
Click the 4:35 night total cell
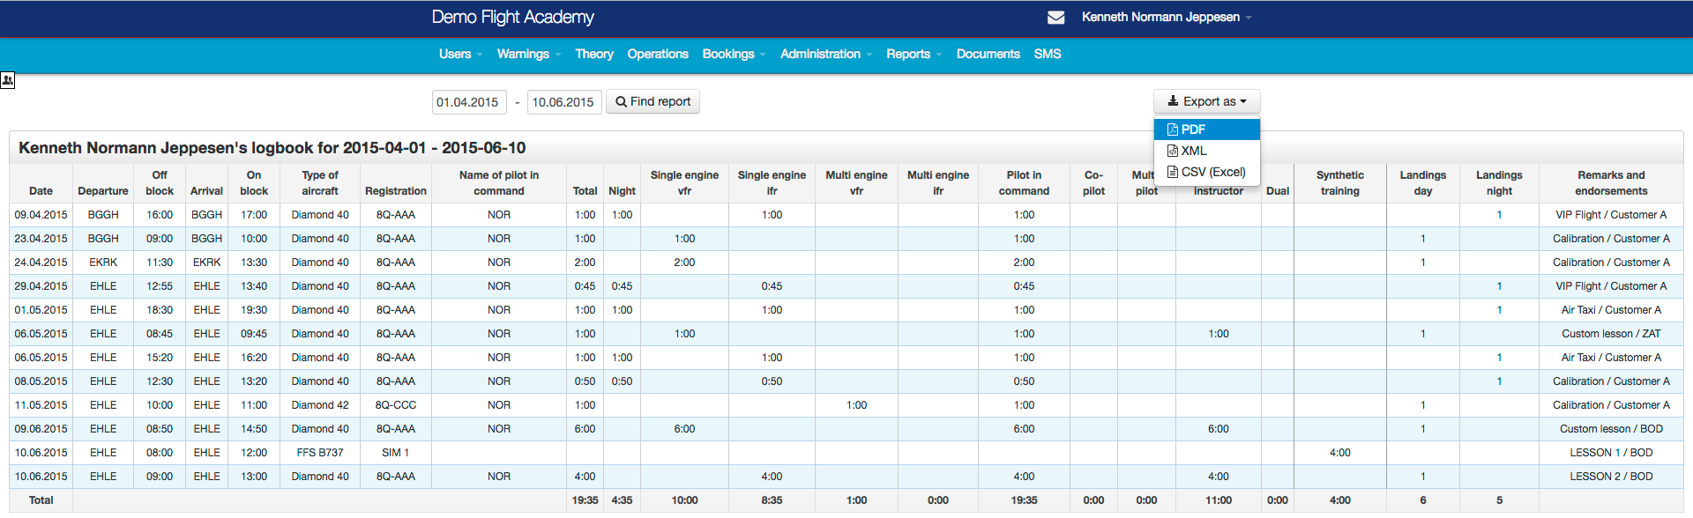(x=622, y=500)
